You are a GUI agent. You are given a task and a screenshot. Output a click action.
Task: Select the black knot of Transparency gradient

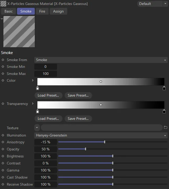tap(164, 111)
